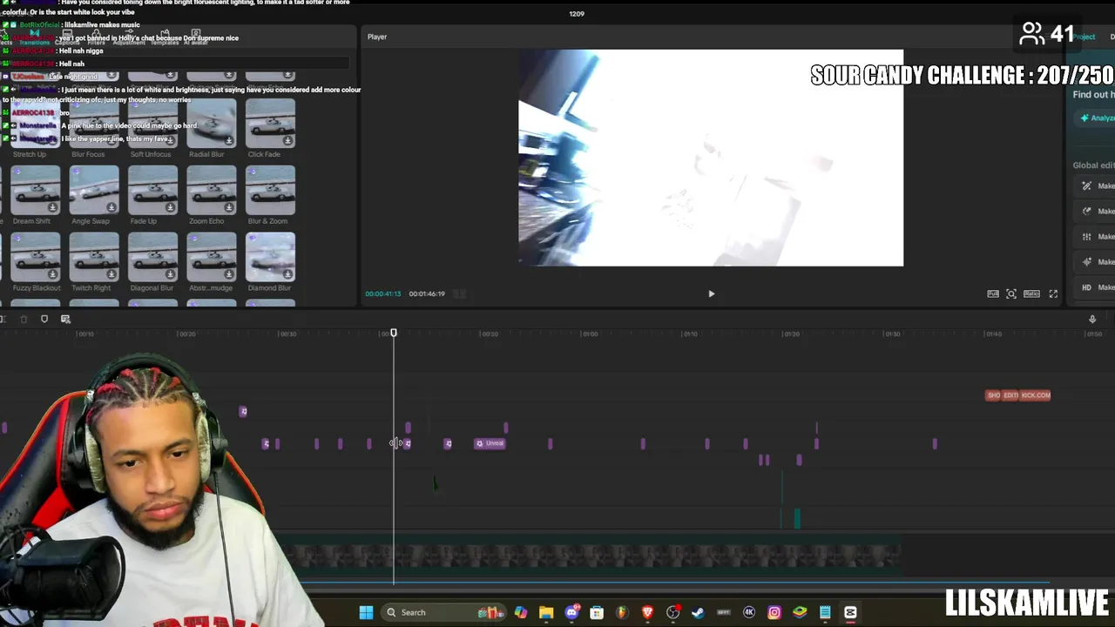
Task: Select the Fuzzy Blackout transition thumbnail
Action: point(36,256)
